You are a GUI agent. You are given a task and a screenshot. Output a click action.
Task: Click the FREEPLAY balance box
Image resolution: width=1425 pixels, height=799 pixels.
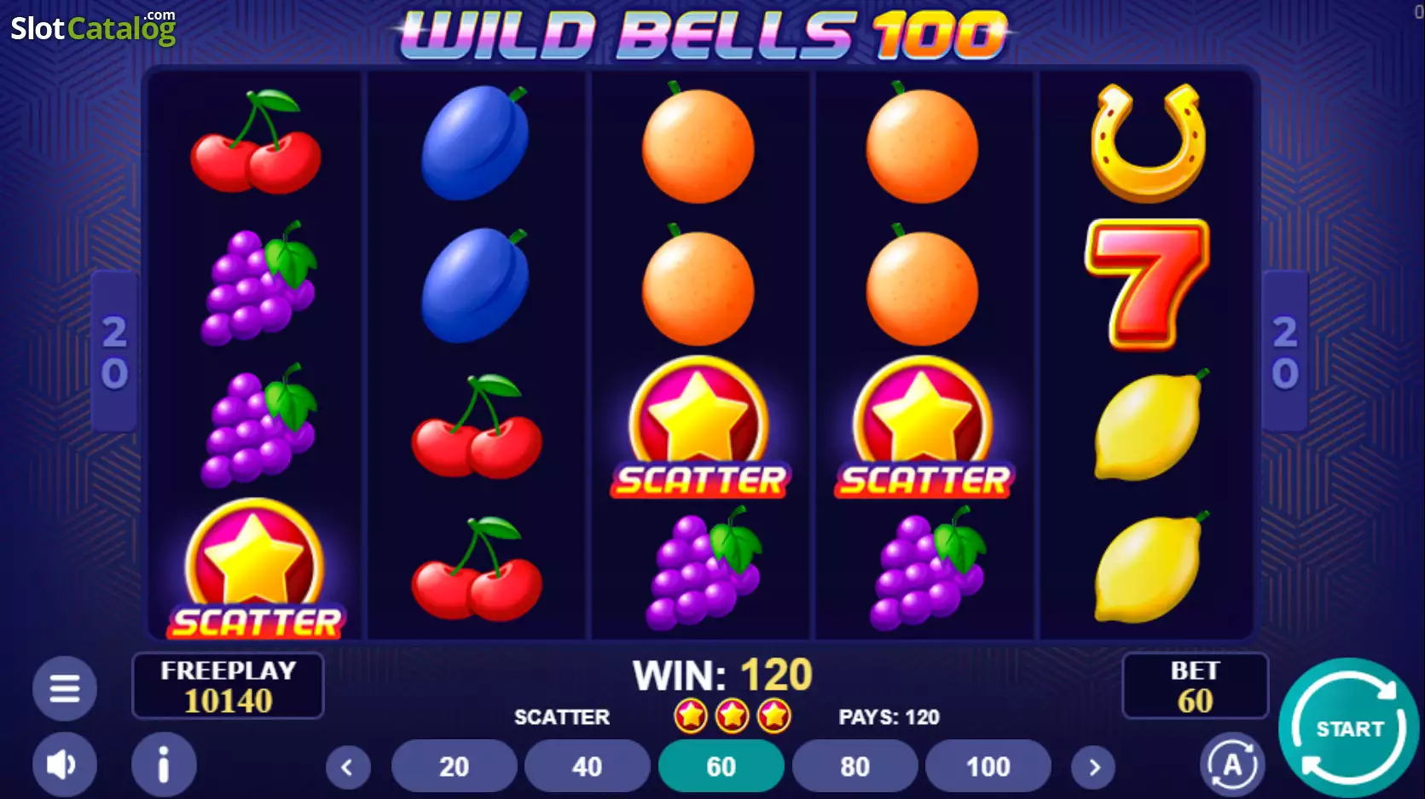coord(228,686)
